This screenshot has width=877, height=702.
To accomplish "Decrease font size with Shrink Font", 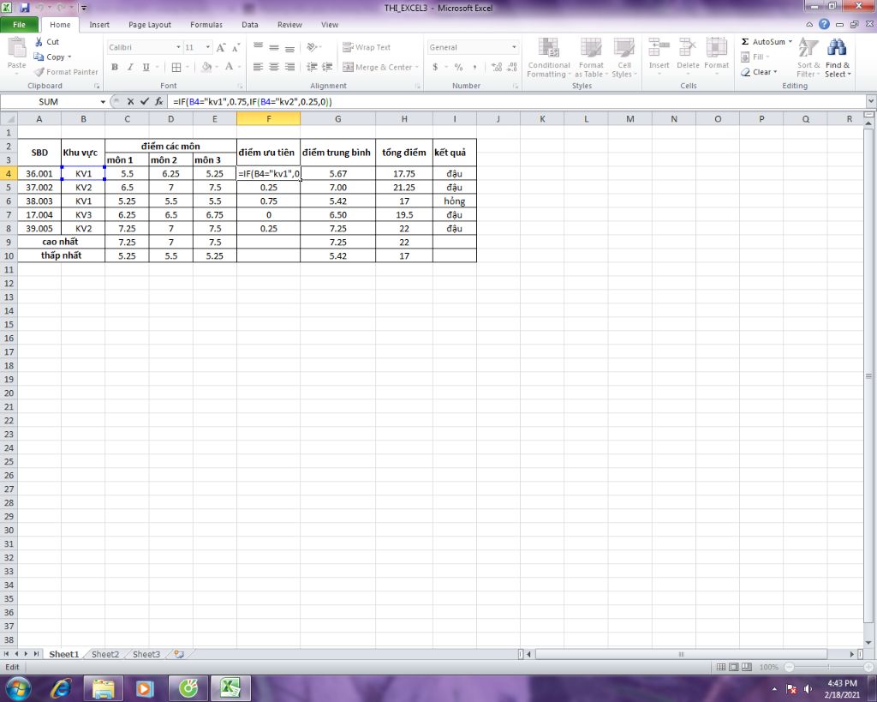I will point(236,48).
